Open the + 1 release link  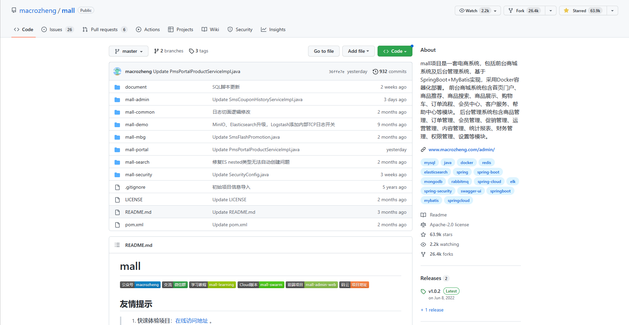click(x=432, y=310)
